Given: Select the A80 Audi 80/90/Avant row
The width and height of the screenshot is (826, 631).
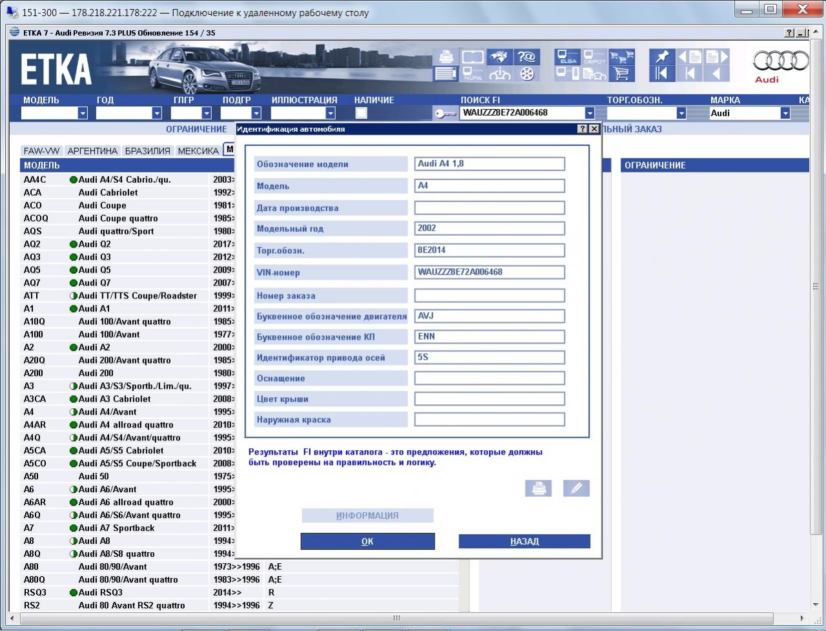Looking at the screenshot, I should click(240, 567).
